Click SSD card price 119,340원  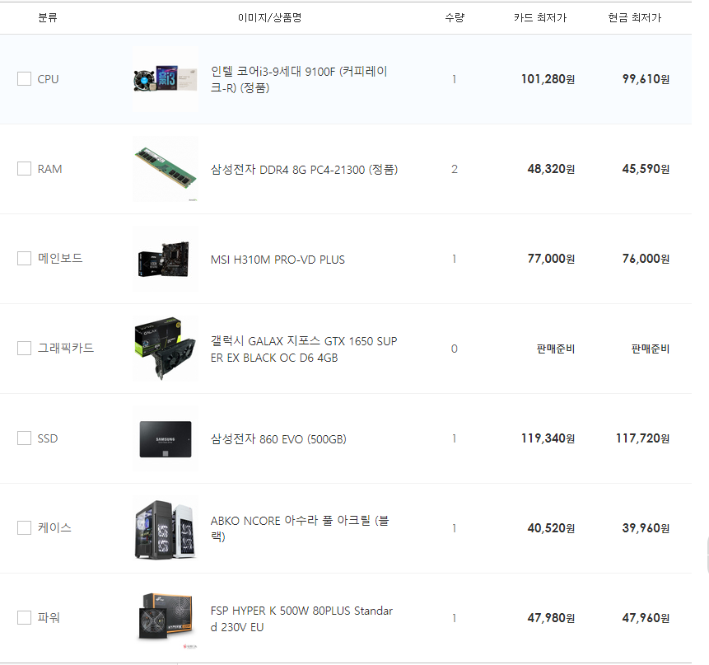[548, 438]
